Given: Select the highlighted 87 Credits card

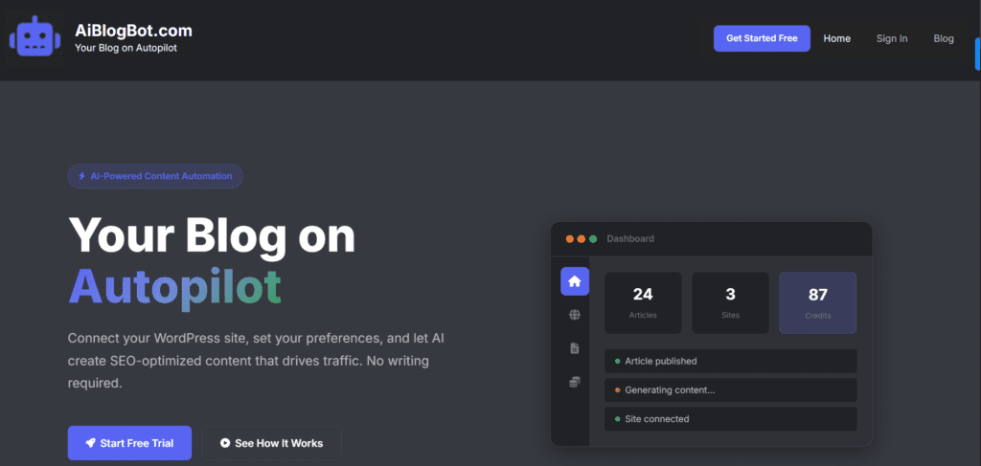Looking at the screenshot, I should 817,302.
